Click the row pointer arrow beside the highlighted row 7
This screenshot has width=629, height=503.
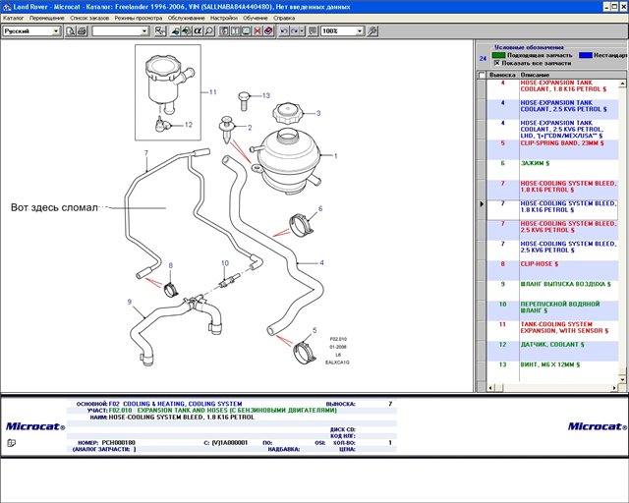pos(482,204)
